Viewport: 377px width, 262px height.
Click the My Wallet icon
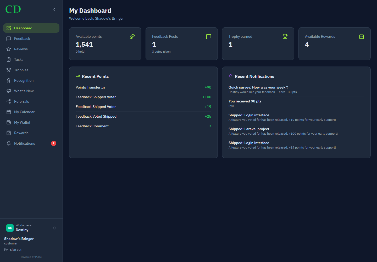[9, 122]
